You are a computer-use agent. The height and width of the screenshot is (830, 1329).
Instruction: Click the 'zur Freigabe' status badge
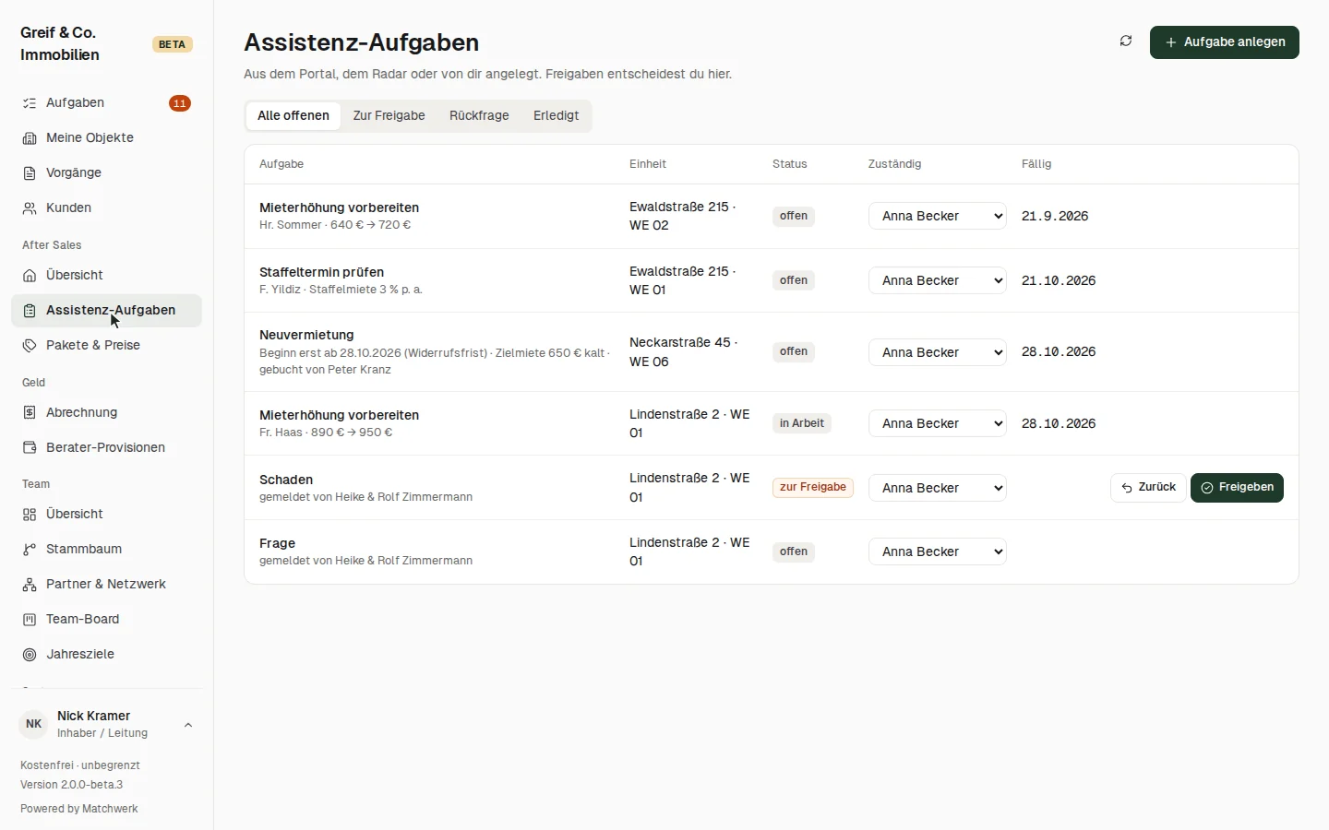[x=813, y=488]
